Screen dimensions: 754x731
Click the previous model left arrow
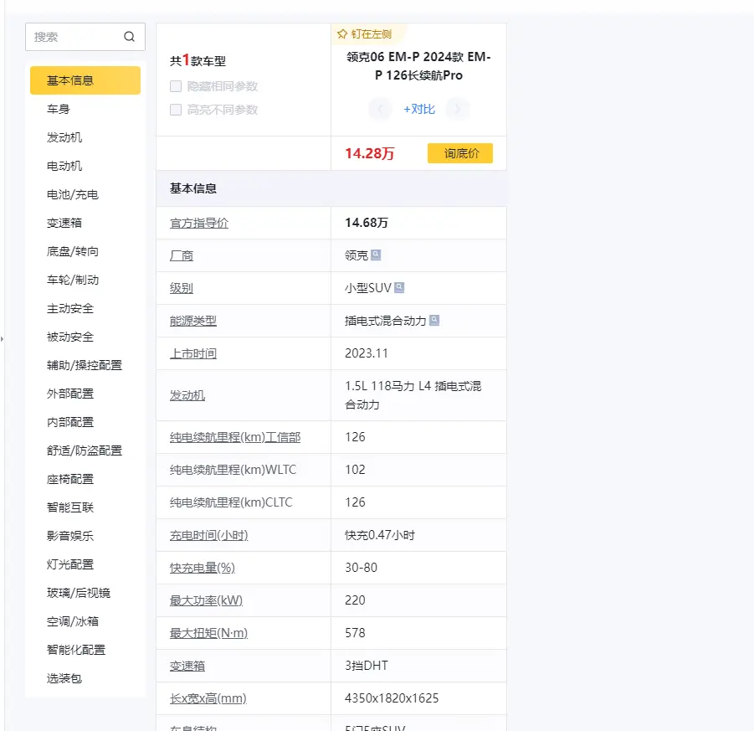[x=380, y=109]
